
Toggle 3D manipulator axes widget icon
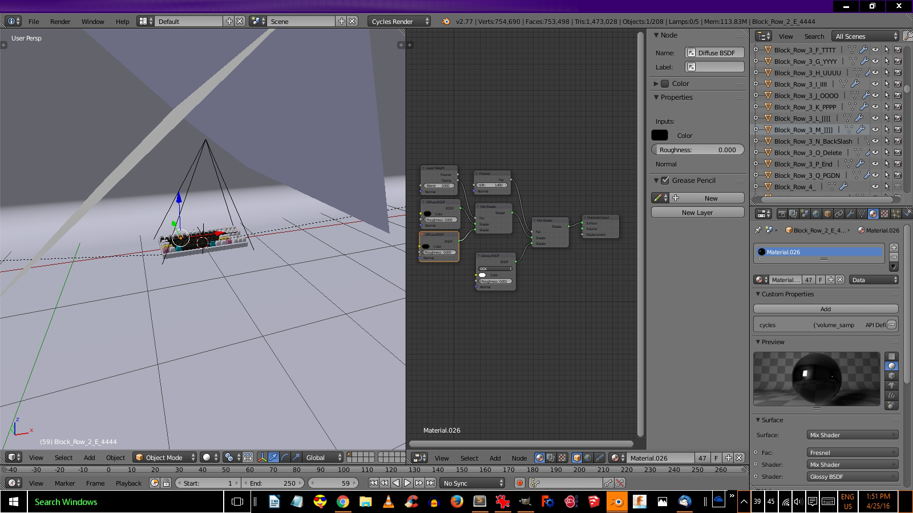click(x=262, y=457)
